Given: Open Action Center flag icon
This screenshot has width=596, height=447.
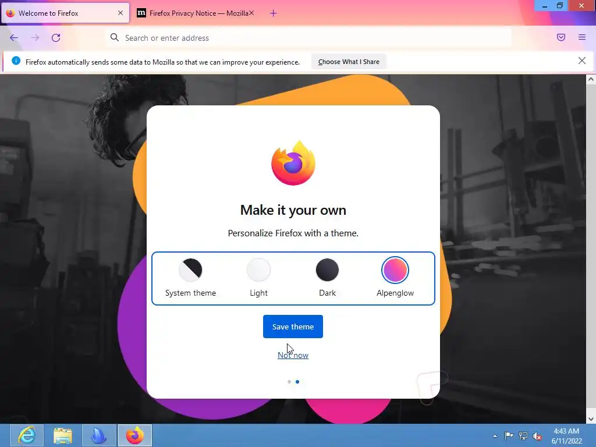Looking at the screenshot, I should click(509, 435).
